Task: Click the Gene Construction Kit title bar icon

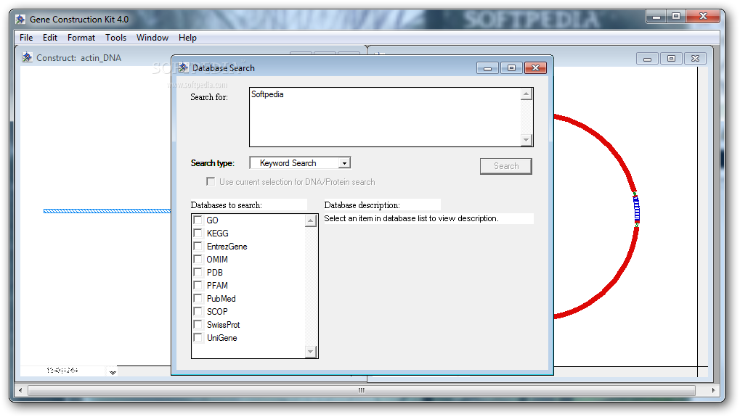Action: 20,20
